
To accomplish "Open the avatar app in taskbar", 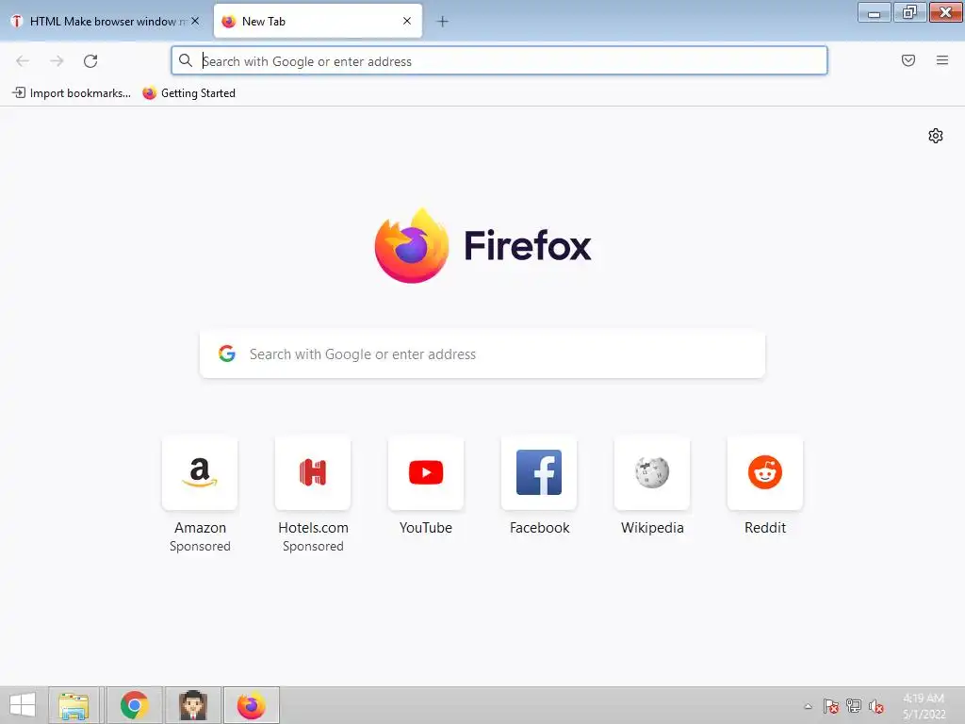I will (192, 705).
